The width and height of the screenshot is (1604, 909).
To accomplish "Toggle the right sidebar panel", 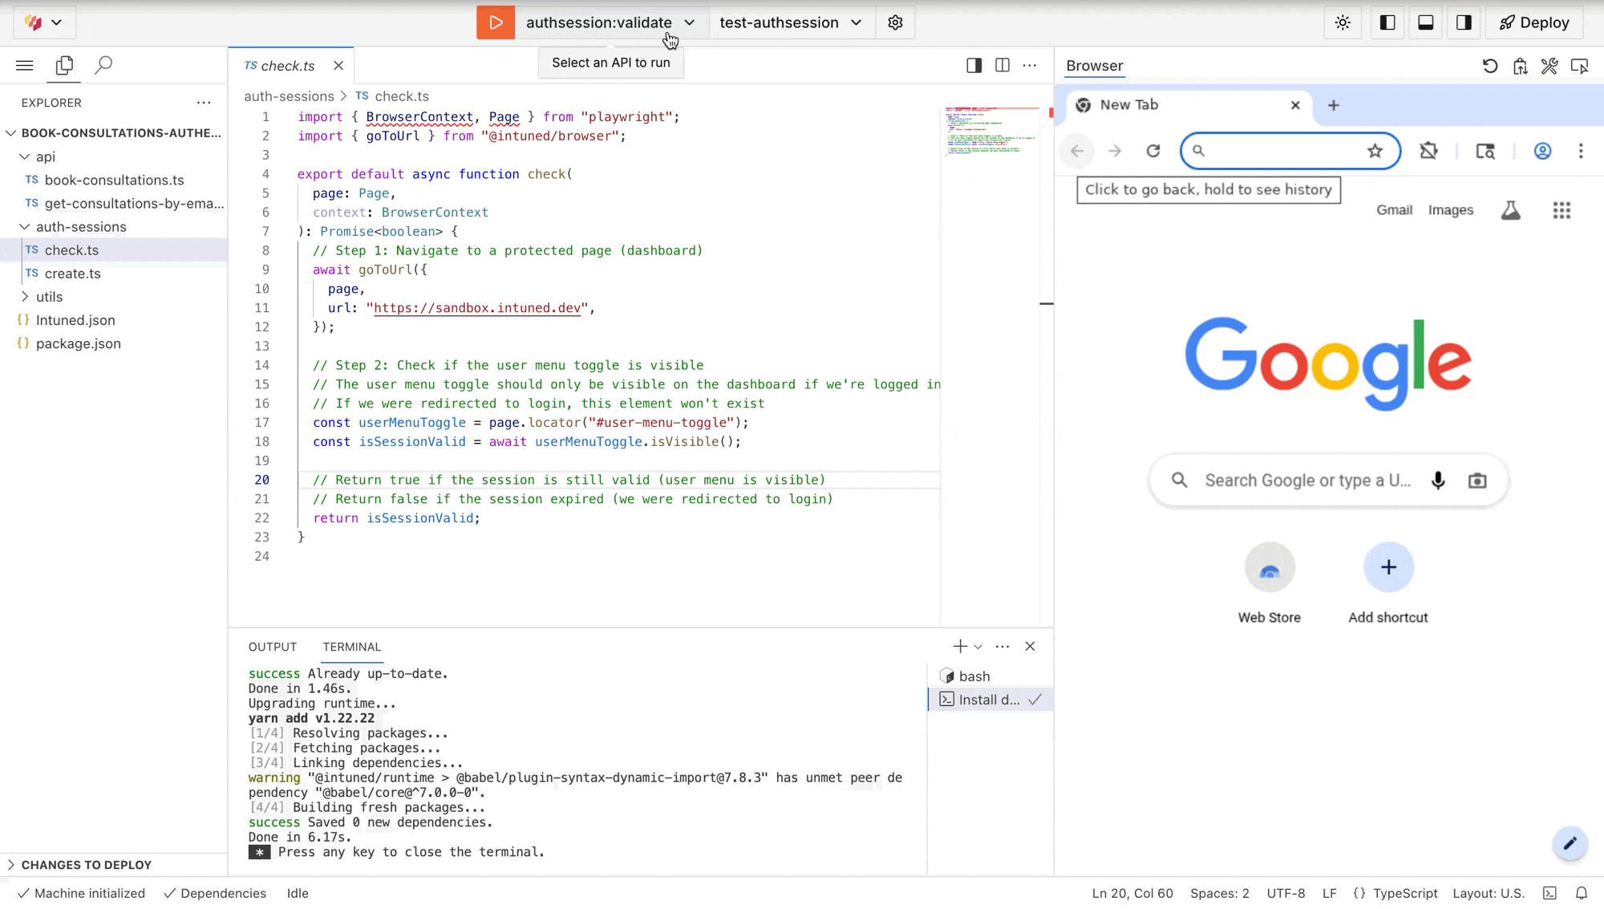I will pyautogui.click(x=1464, y=22).
